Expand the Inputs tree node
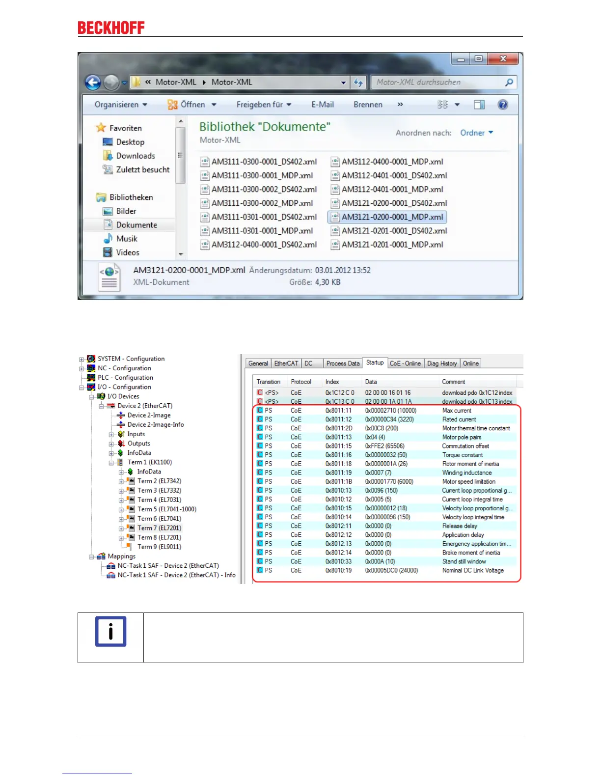Screen dimensions: 601x778 coord(111,435)
